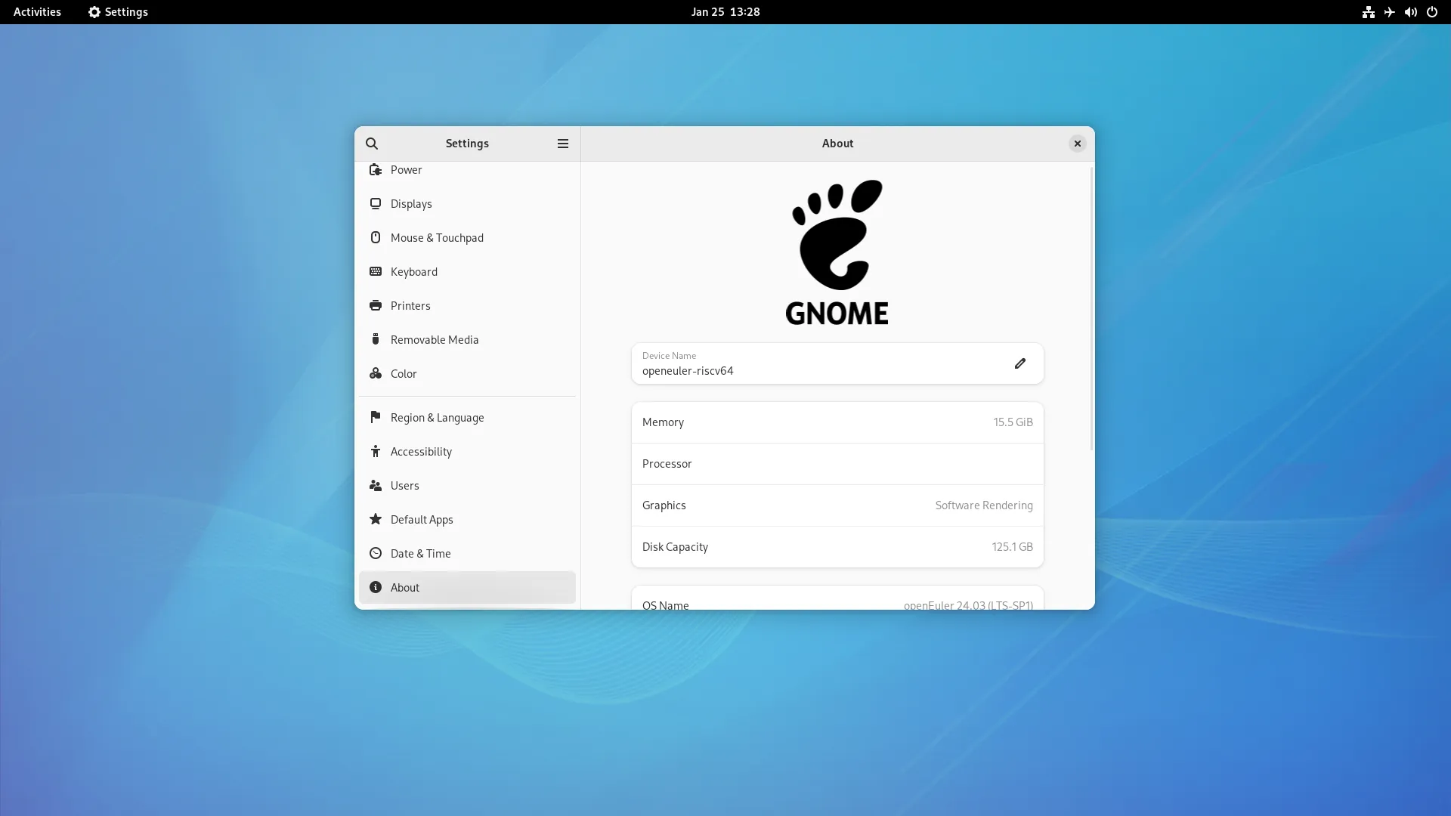Image resolution: width=1451 pixels, height=816 pixels.
Task: Open the hamburger menu in Settings sidebar
Action: click(x=562, y=144)
